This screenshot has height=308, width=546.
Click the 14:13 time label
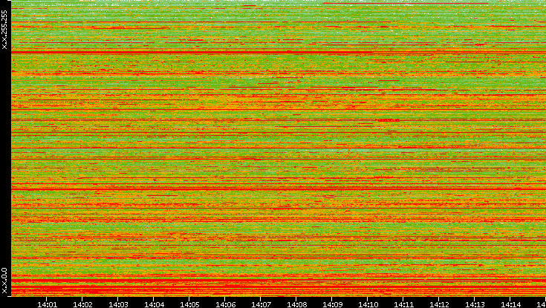475,304
